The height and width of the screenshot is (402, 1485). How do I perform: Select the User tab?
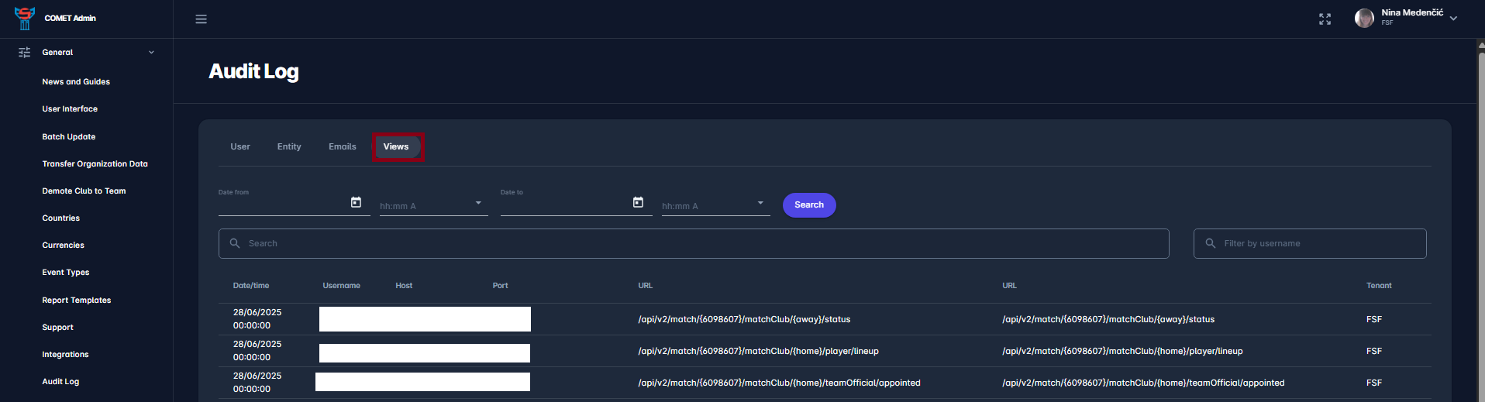point(240,146)
